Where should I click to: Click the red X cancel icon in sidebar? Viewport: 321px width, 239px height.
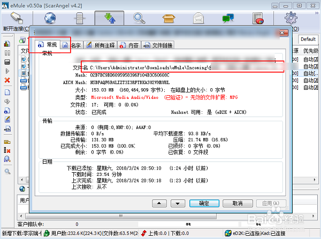[x=7, y=80]
